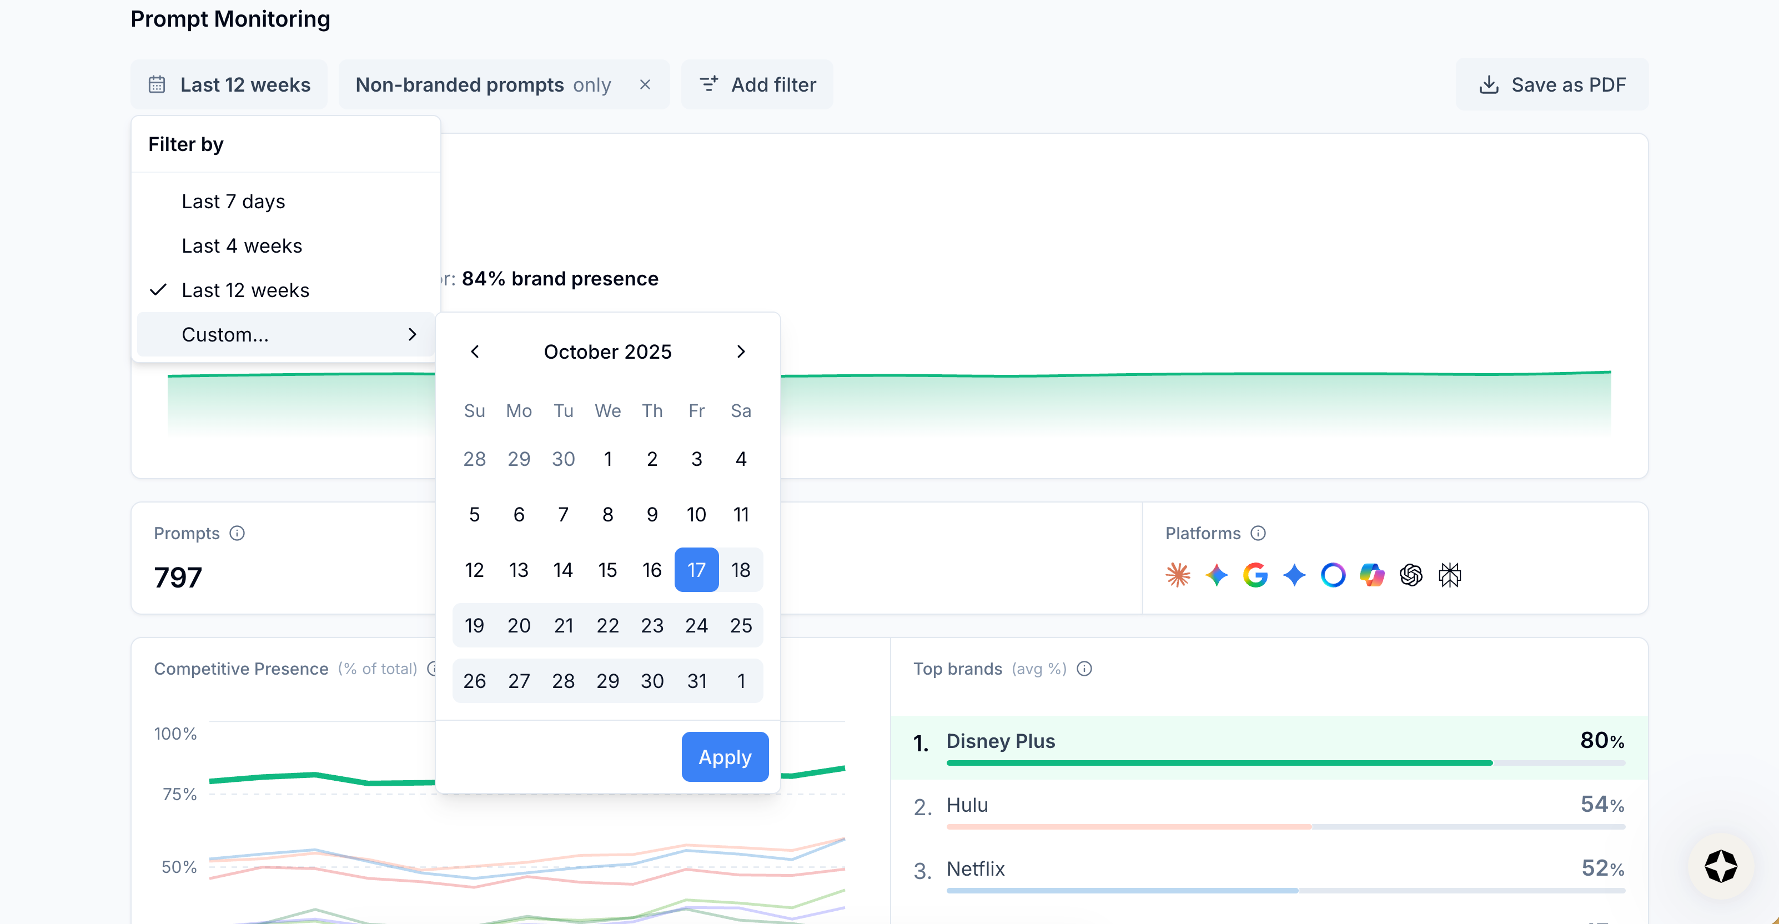Click the Disney Plus green progress bar

(1220, 763)
